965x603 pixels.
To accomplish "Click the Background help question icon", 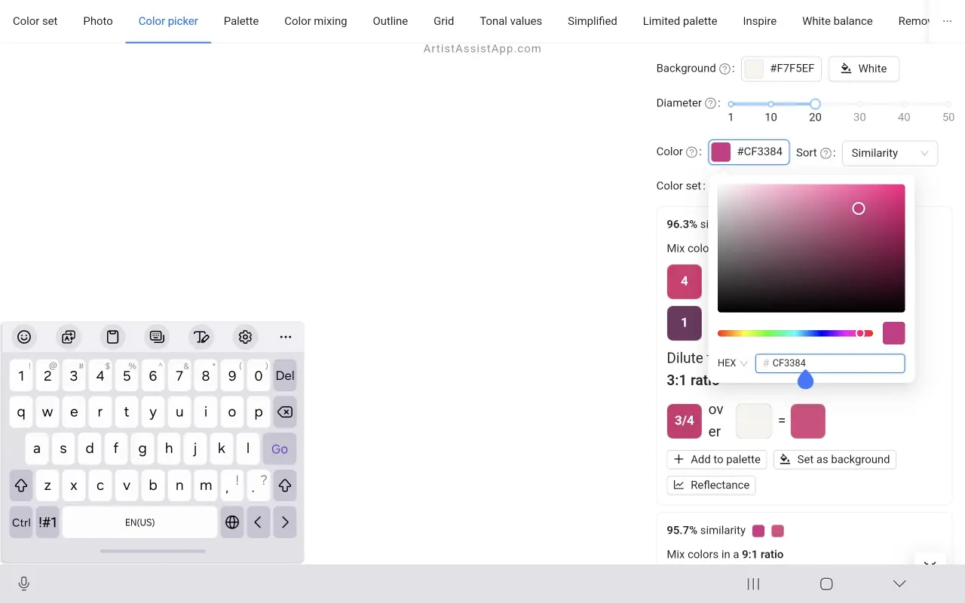I will tap(725, 69).
